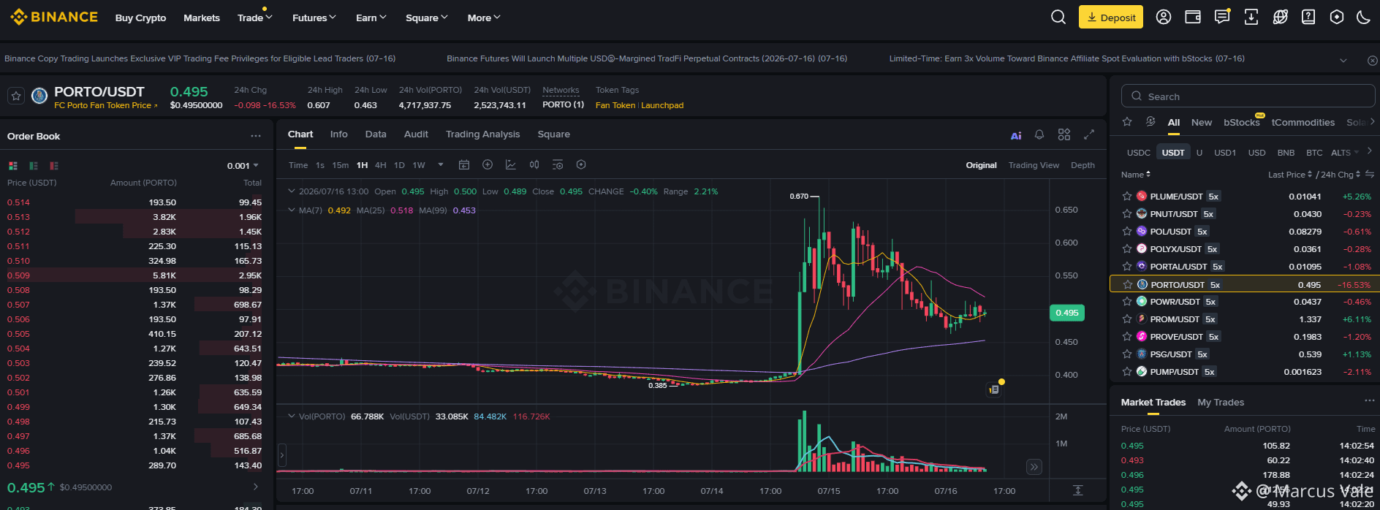Show asks-only order book view
Screen dimensions: 1380x510
pos(54,166)
